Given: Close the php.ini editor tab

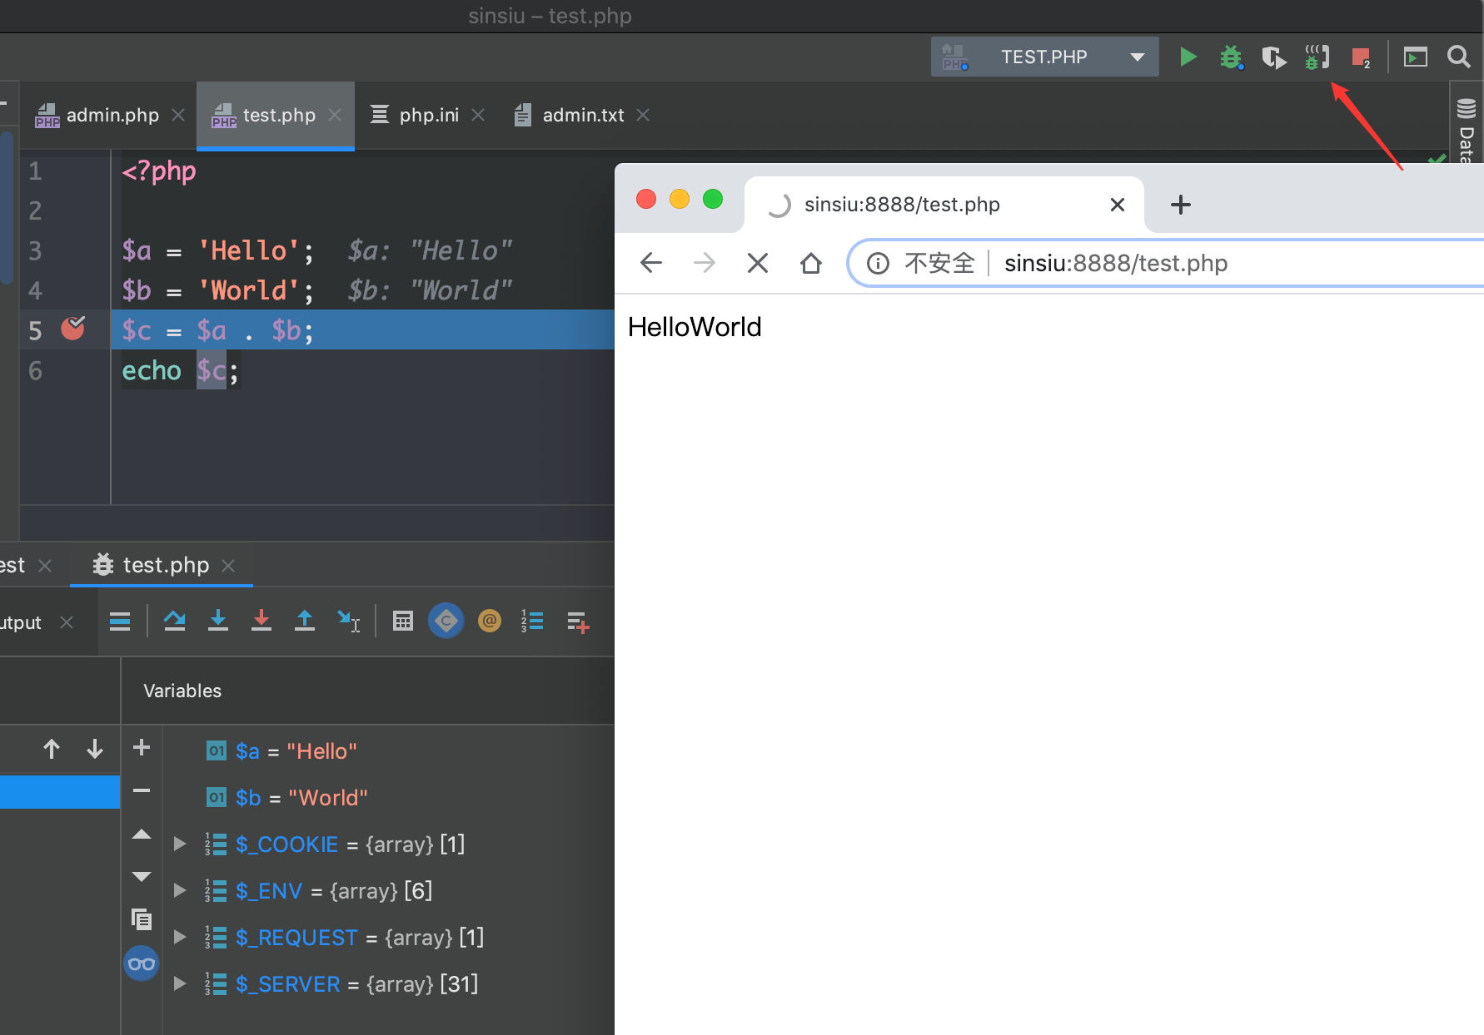Looking at the screenshot, I should click(x=478, y=115).
